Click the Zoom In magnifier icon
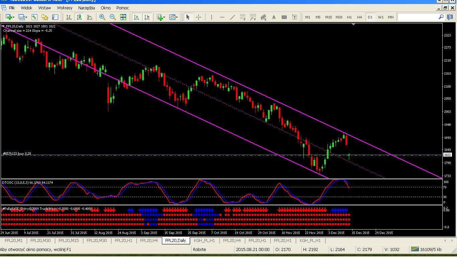This screenshot has height=257, width=457. (102, 17)
